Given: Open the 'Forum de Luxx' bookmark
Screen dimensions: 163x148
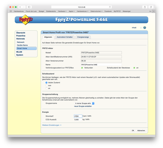Looking at the screenshot, I should point(31,11).
